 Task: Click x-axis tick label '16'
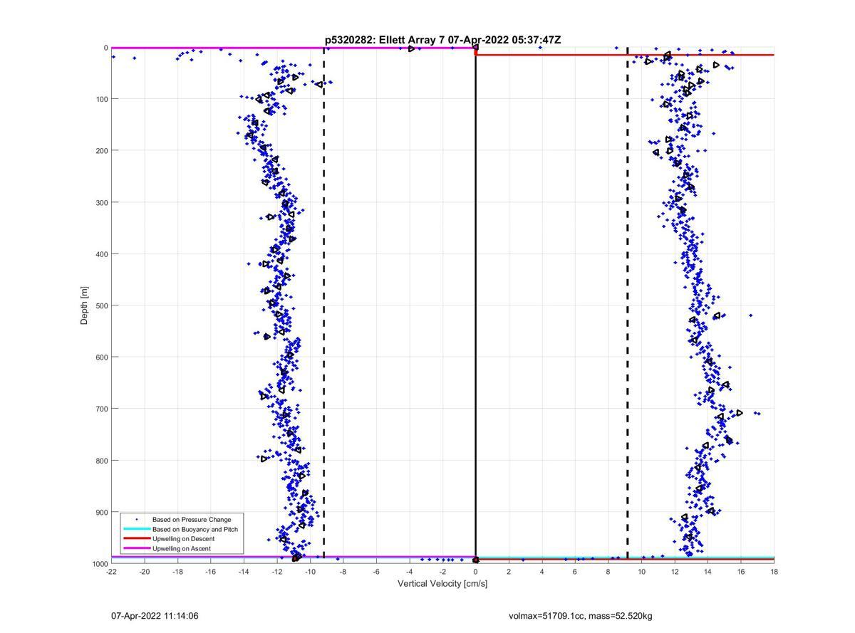pos(741,571)
